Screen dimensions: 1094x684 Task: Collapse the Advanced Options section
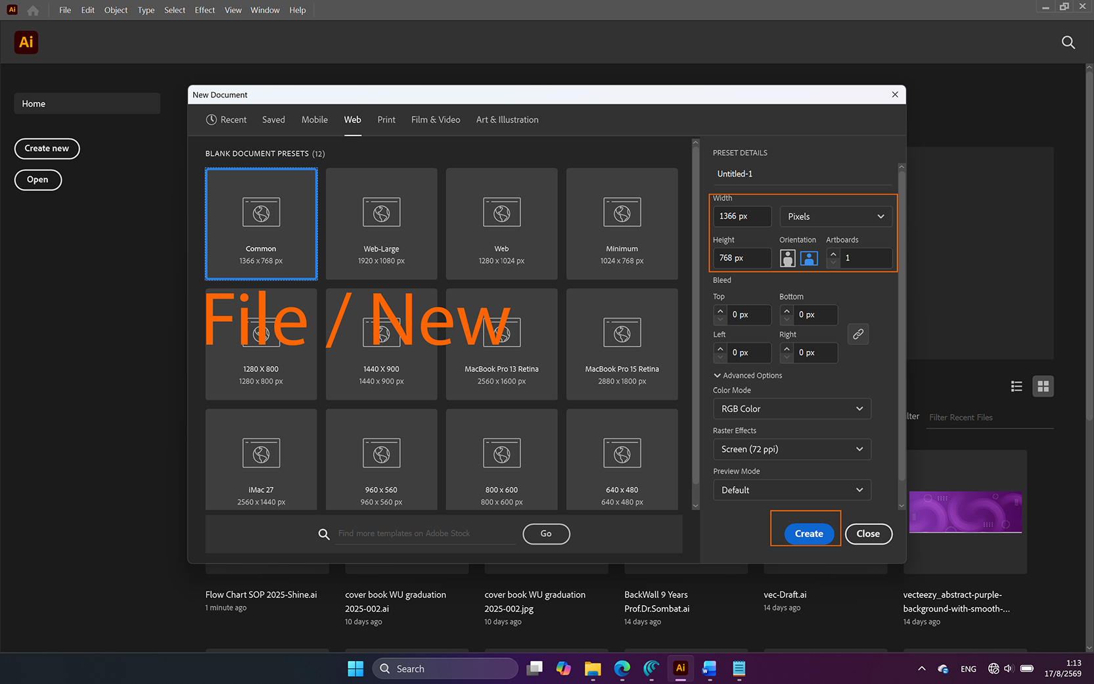pyautogui.click(x=748, y=376)
